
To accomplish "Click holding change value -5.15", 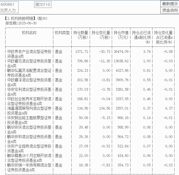I will [106, 118].
